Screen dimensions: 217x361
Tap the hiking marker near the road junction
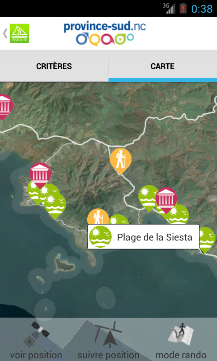121,161
